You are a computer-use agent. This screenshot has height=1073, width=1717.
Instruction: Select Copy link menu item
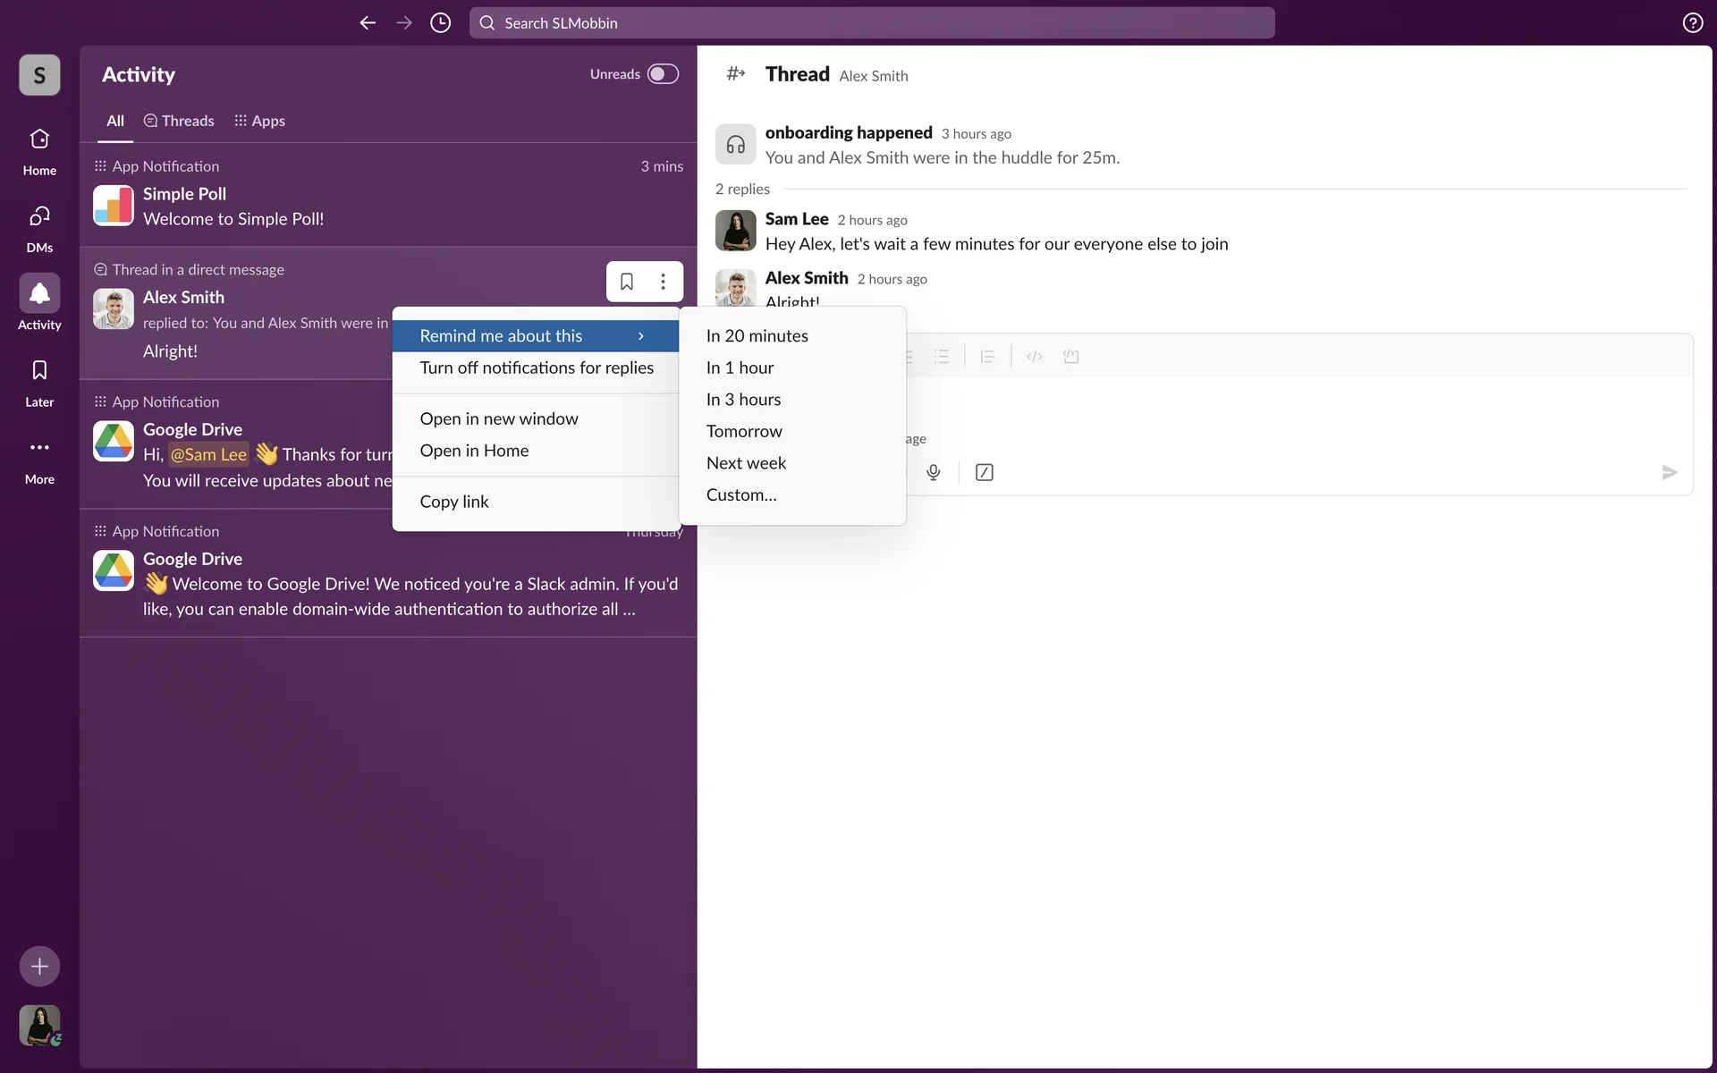(x=454, y=502)
